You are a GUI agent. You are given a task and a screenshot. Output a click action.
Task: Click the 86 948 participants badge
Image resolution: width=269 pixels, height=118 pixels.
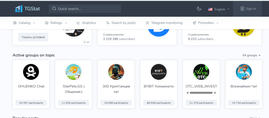[159, 103]
